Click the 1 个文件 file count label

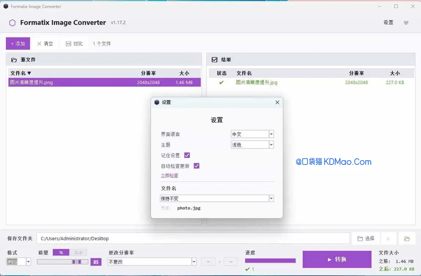pyautogui.click(x=102, y=44)
